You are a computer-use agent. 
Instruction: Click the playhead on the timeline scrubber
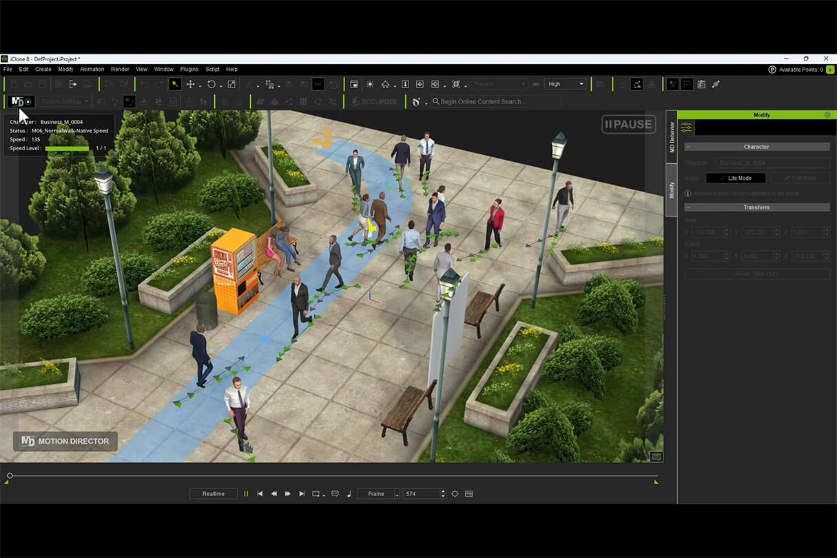pos(10,475)
